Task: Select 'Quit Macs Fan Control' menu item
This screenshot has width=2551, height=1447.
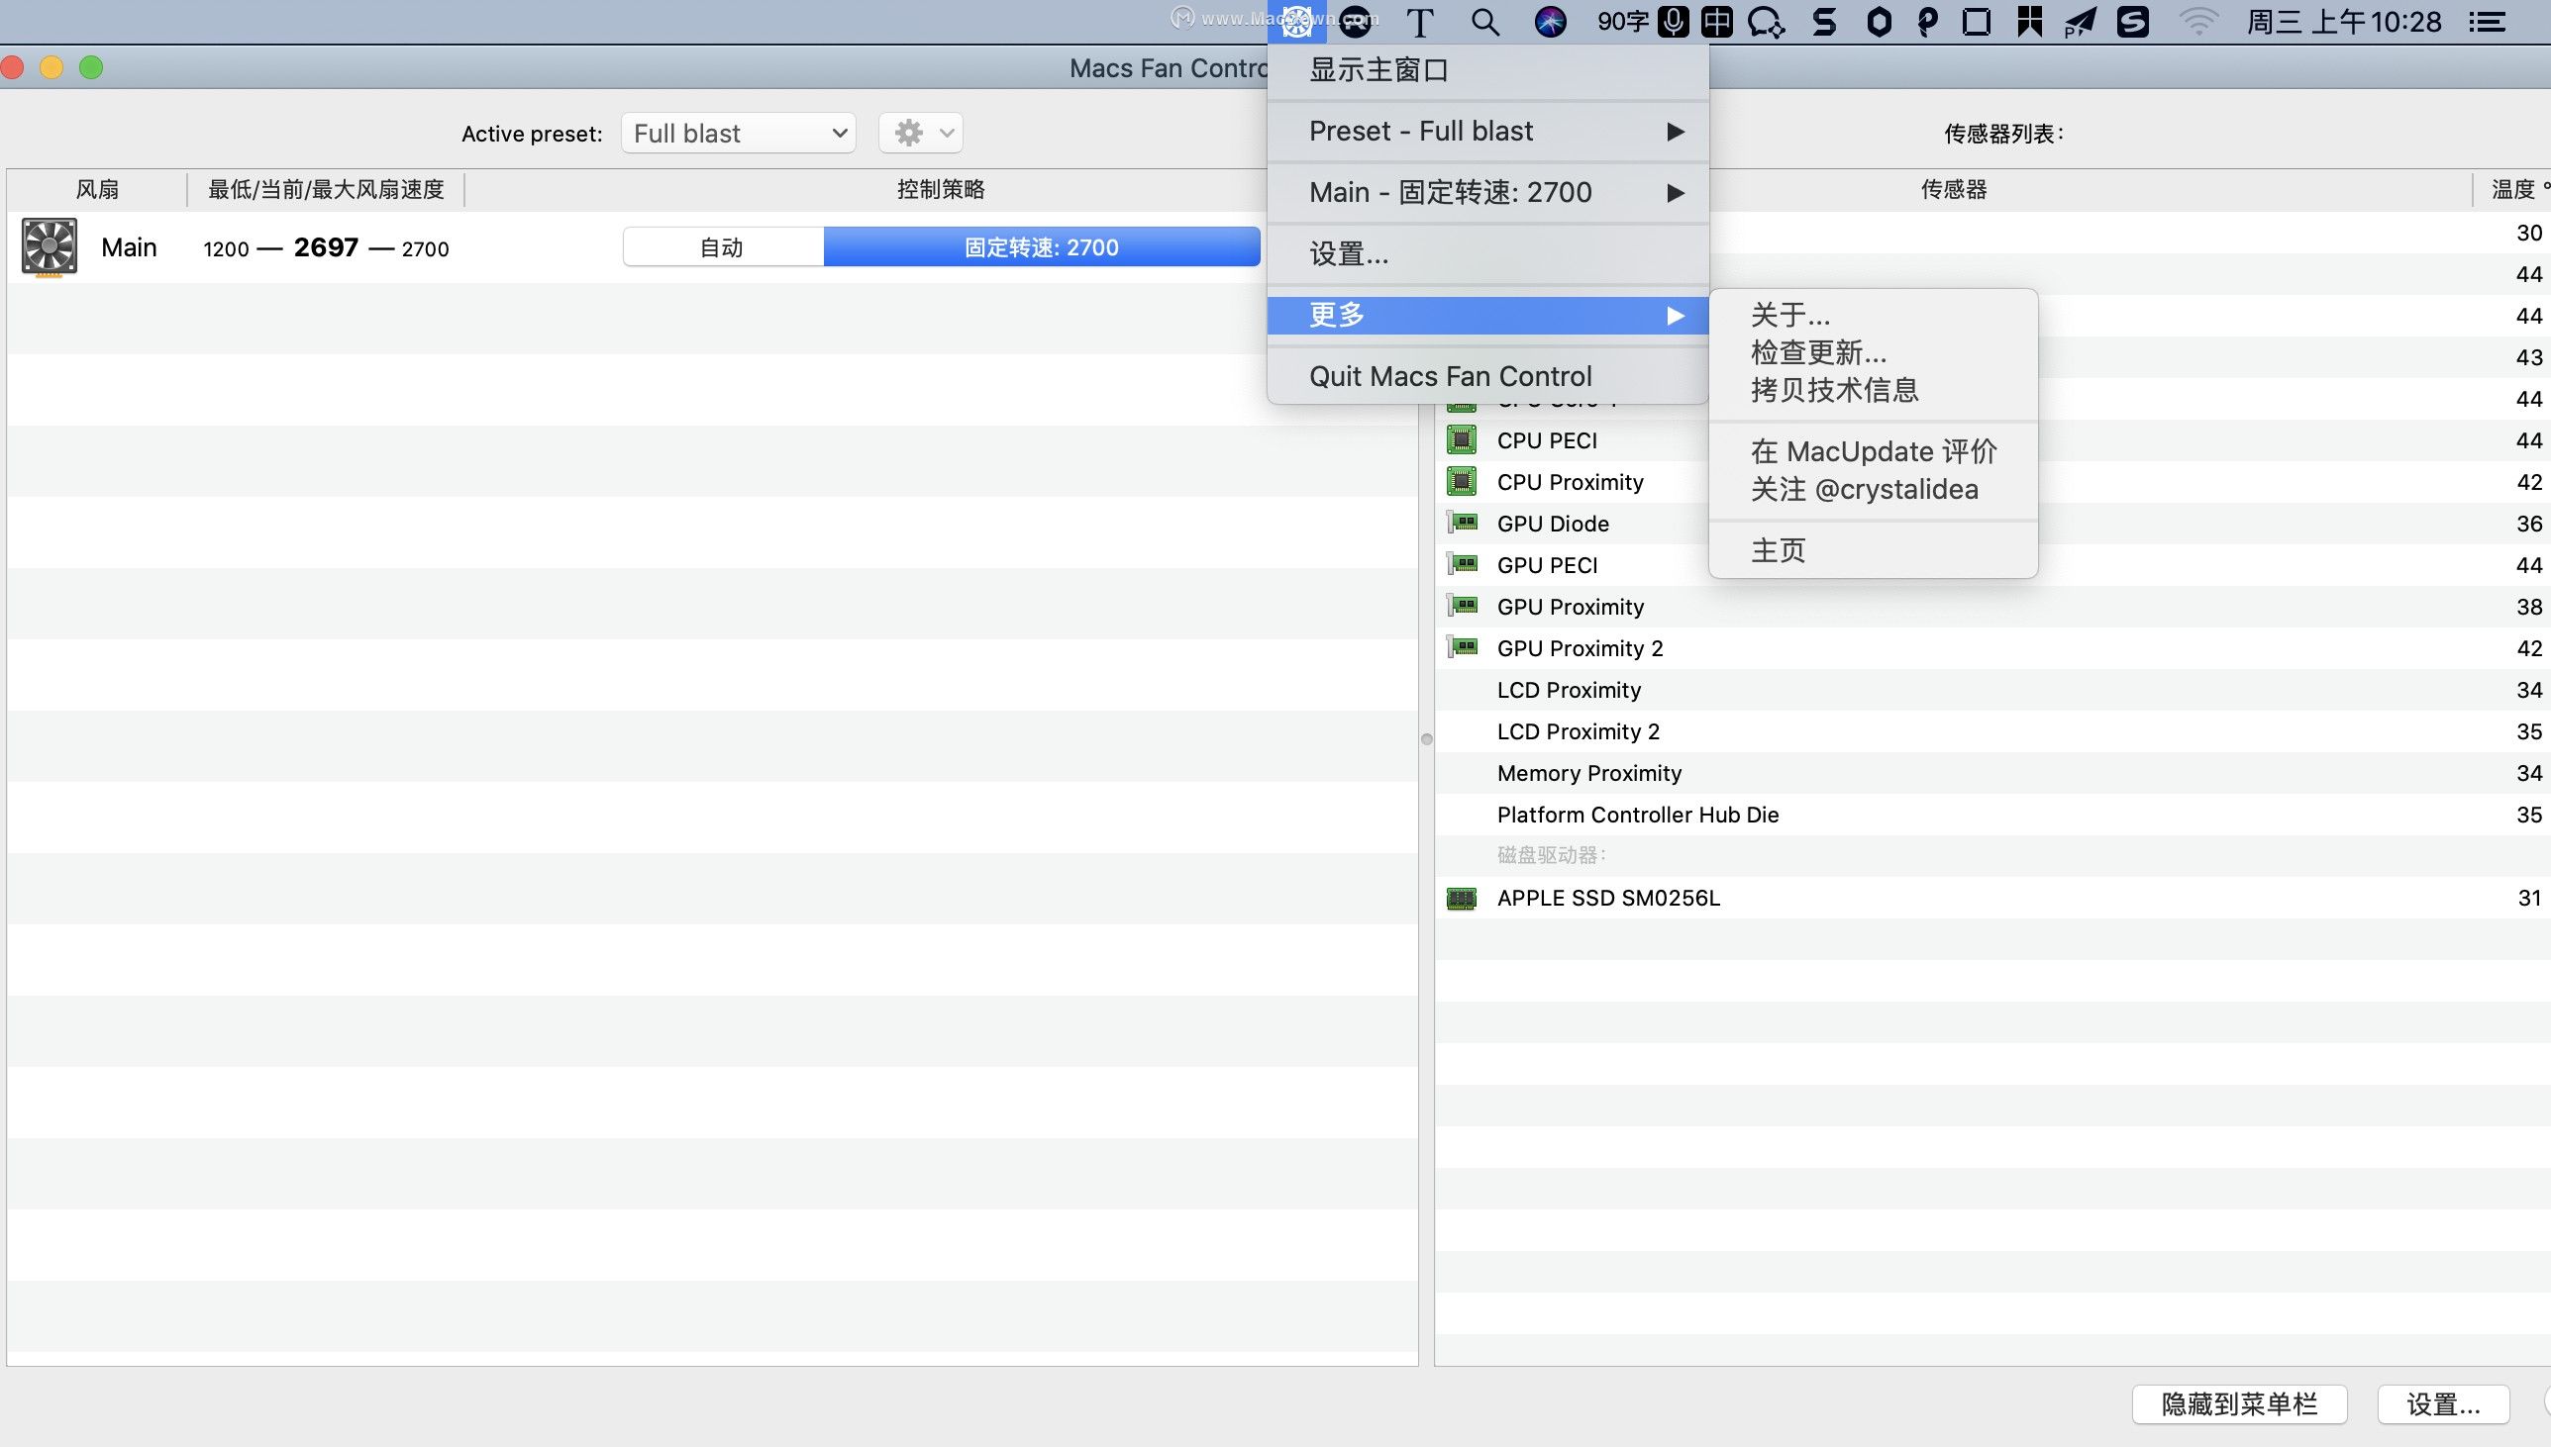Action: point(1451,377)
